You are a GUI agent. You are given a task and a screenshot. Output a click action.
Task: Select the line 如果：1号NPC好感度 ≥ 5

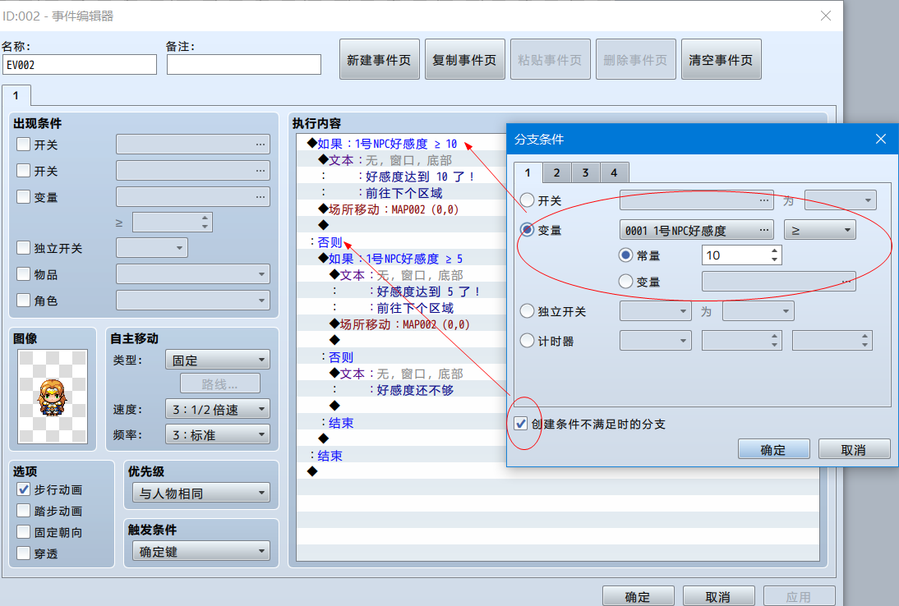pos(390,259)
